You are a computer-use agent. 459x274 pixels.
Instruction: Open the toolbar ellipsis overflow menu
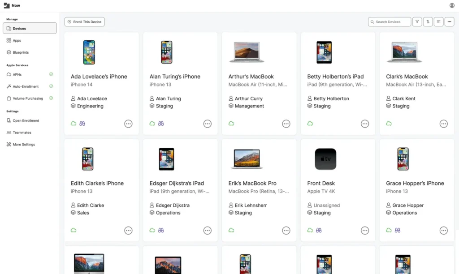(x=449, y=21)
